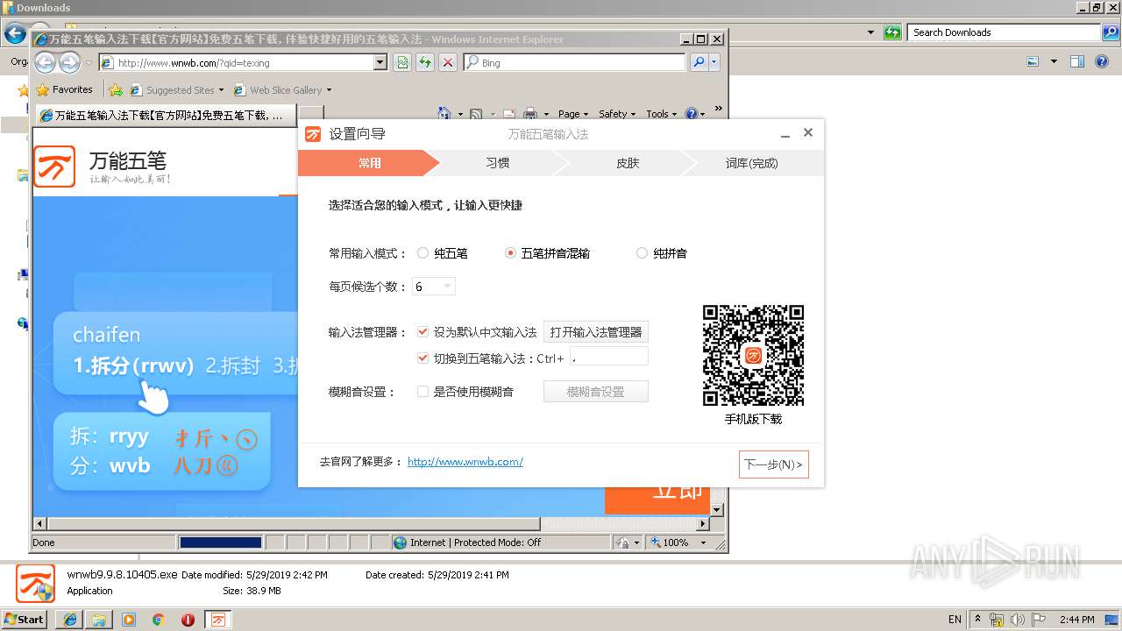Image resolution: width=1122 pixels, height=631 pixels.
Task: Click the Bing search magnifier button
Action: click(x=698, y=62)
